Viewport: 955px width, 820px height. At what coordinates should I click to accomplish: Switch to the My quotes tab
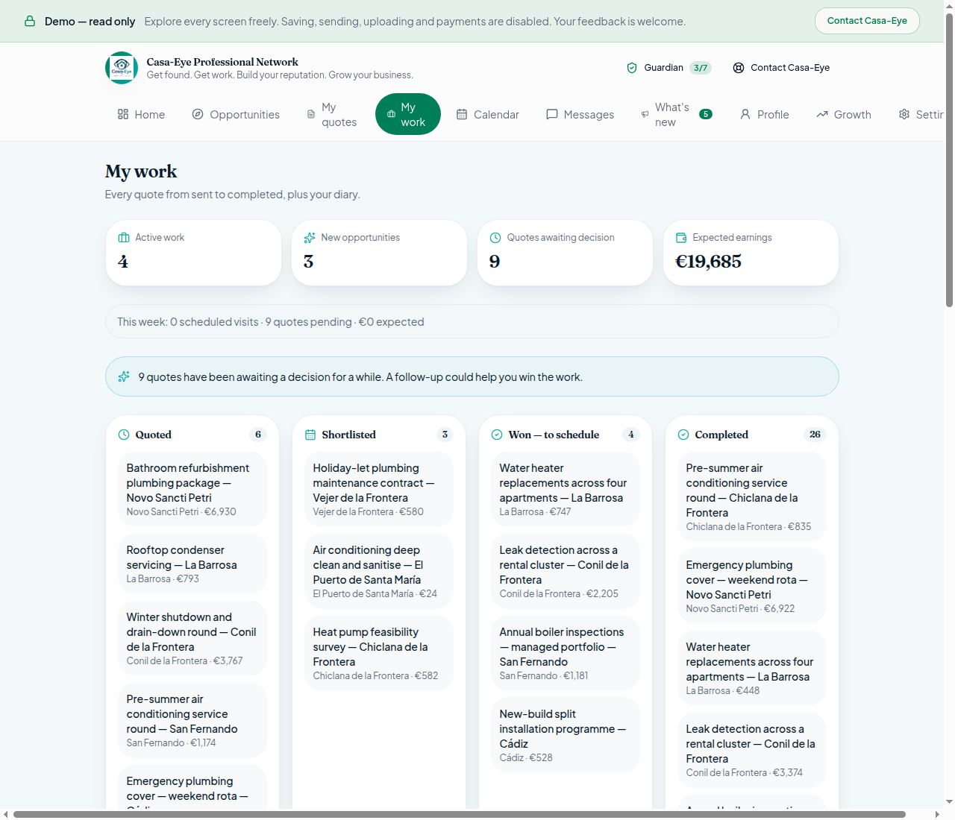tap(332, 114)
